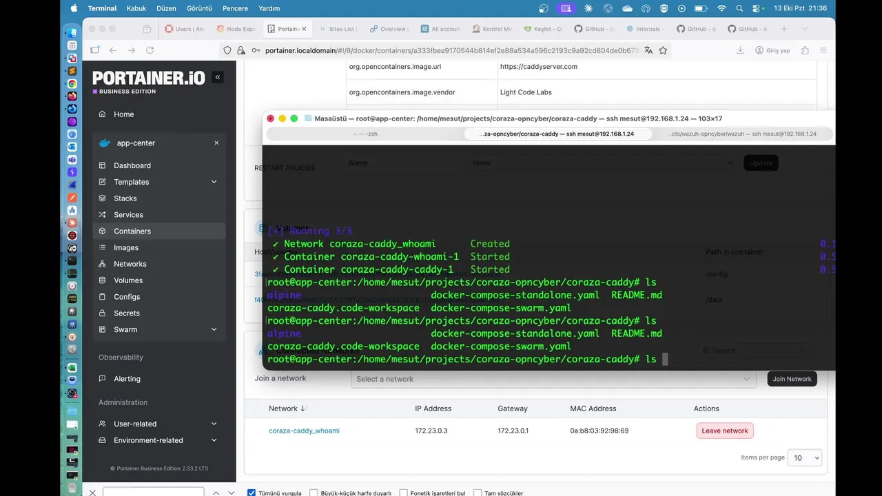The width and height of the screenshot is (882, 496).
Task: Expand Templates submenu in sidebar
Action: pos(214,182)
